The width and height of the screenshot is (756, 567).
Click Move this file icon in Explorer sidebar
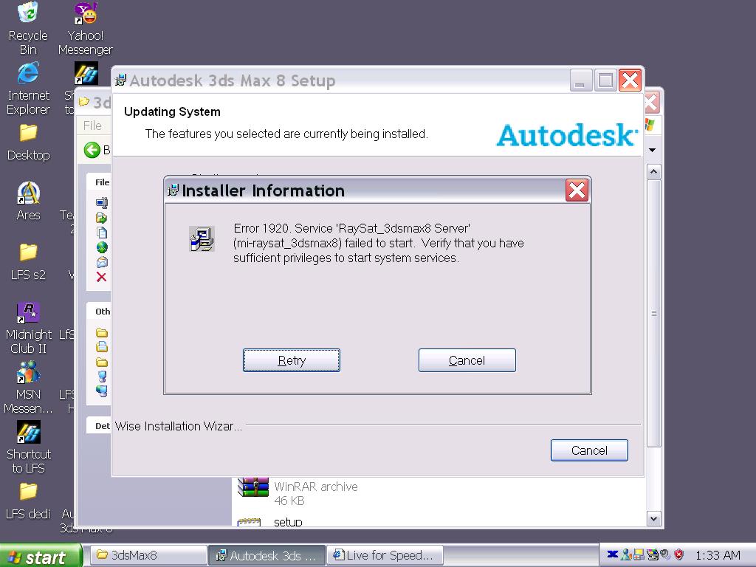[x=101, y=218]
